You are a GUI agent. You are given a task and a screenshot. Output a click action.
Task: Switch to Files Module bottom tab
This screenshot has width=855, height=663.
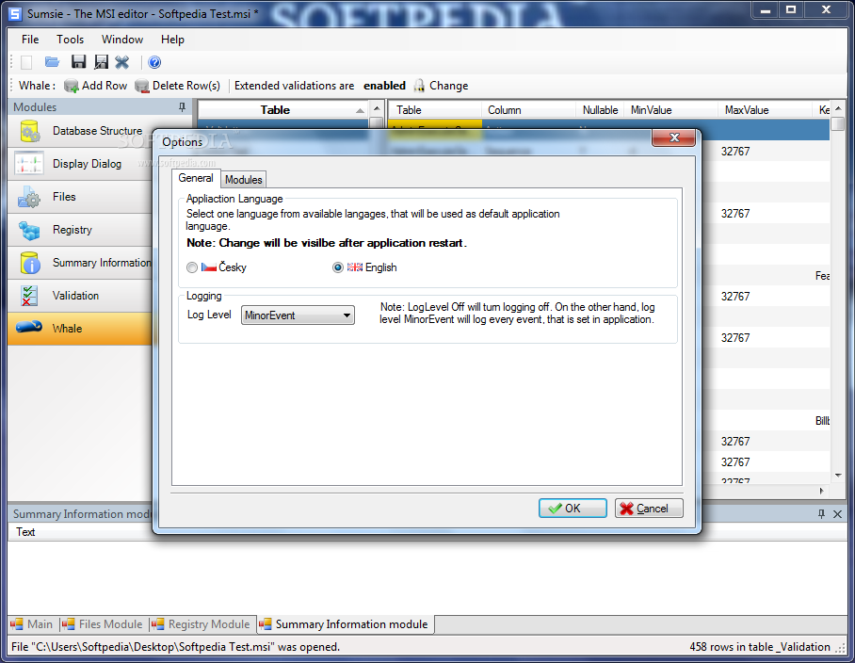[103, 624]
